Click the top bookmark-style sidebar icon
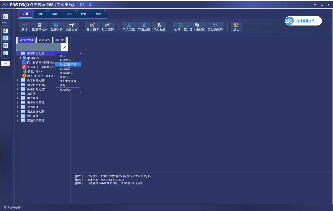The height and width of the screenshot is (211, 333). pyautogui.click(x=6, y=17)
